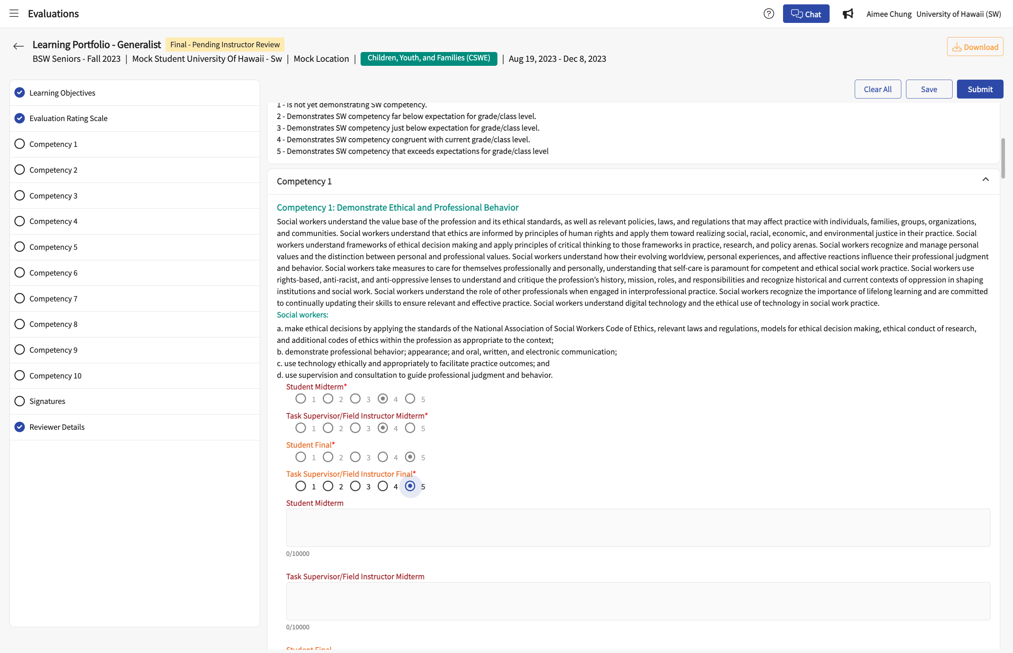Open the Chat panel
1013x653 pixels.
tap(806, 14)
